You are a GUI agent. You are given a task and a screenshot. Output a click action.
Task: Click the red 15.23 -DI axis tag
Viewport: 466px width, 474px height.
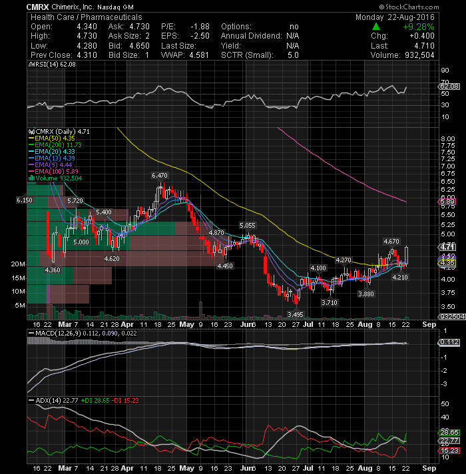tap(449, 451)
